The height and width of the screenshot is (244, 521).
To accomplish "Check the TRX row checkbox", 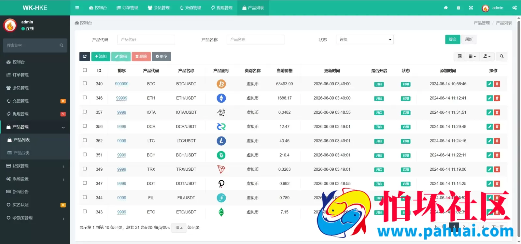I will click(85, 169).
